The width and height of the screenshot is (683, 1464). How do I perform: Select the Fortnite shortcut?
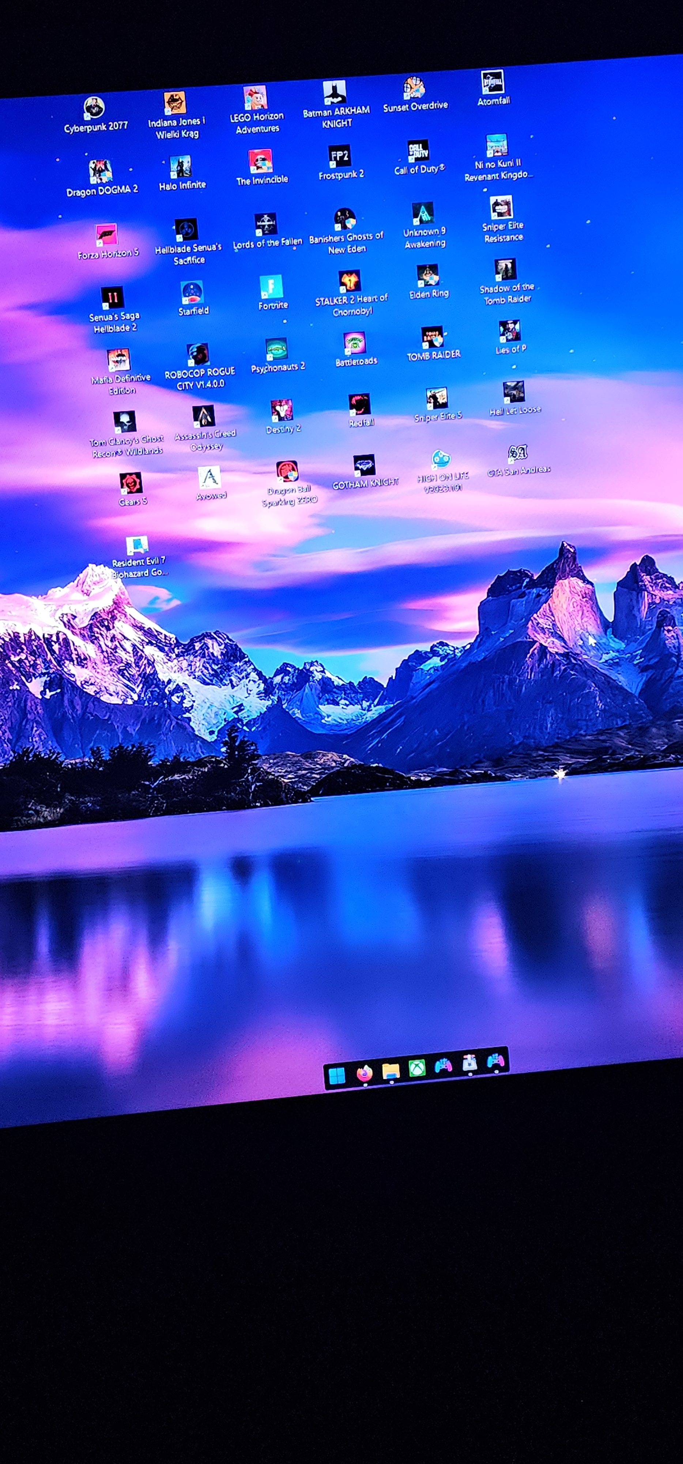click(271, 287)
